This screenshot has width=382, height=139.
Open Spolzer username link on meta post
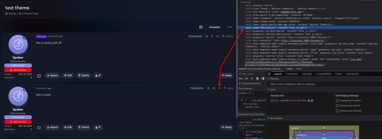click(x=18, y=109)
